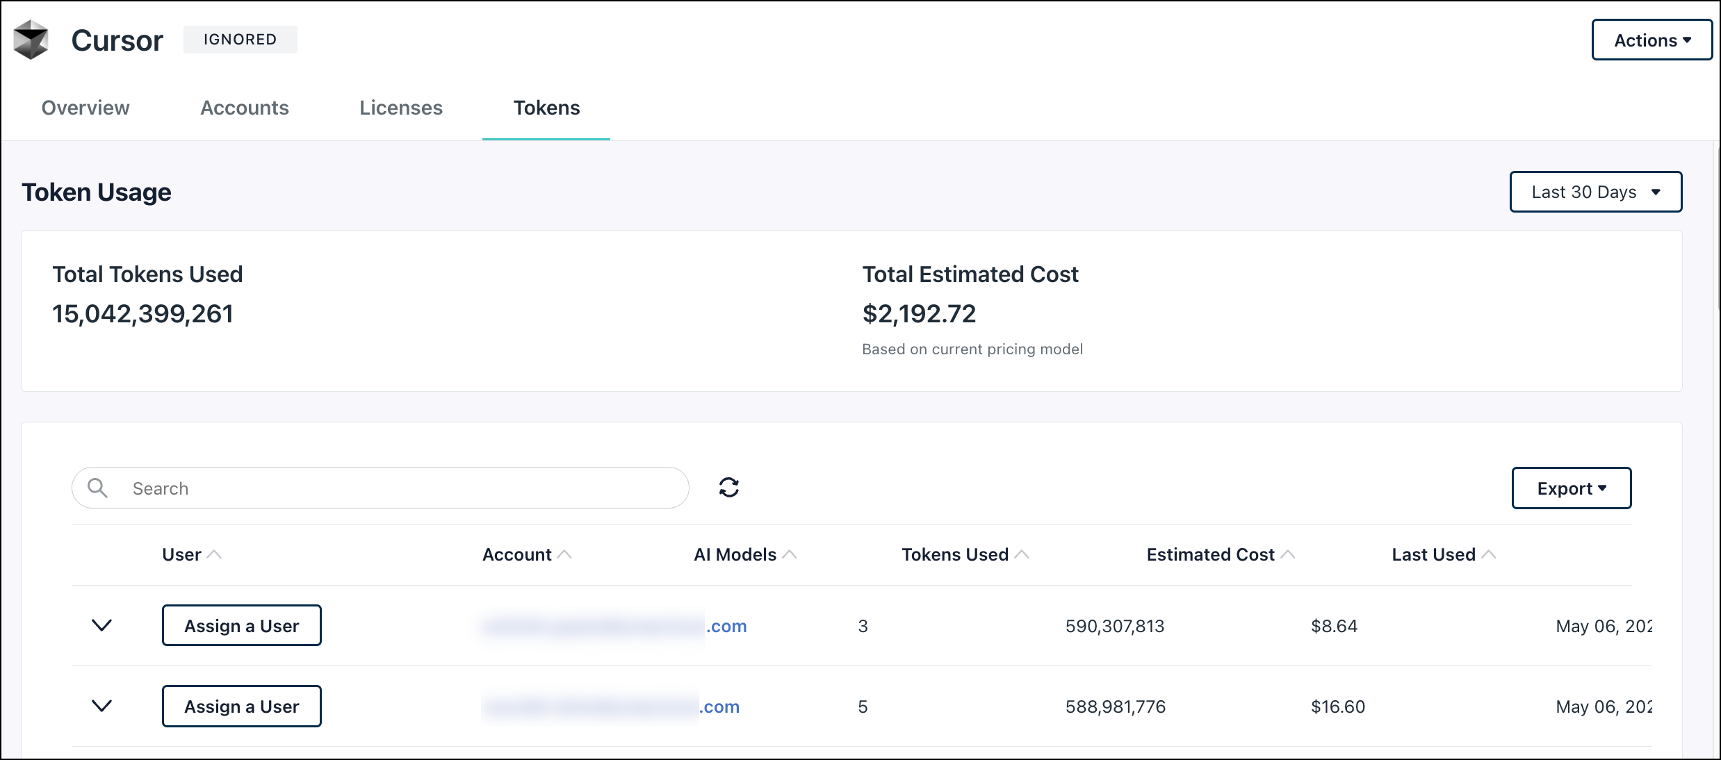Click Last Used date in $8.64 row

[x=1604, y=626]
